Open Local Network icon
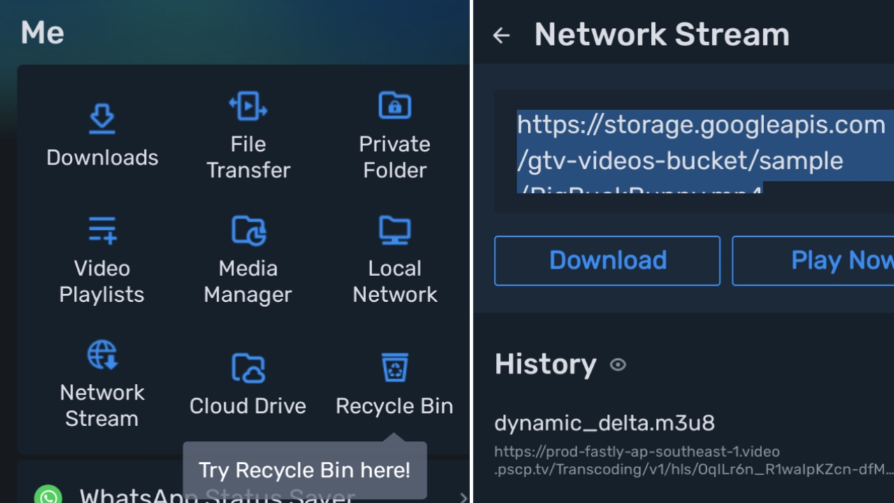This screenshot has width=894, height=503. pyautogui.click(x=395, y=230)
